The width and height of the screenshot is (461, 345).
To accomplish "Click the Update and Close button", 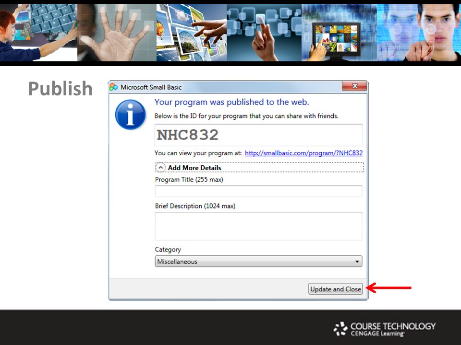I will tap(336, 289).
